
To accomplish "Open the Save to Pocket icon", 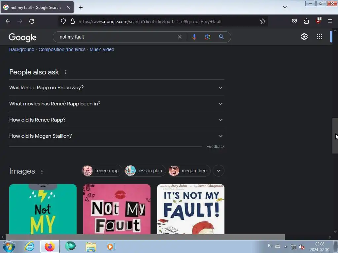I will (x=294, y=21).
